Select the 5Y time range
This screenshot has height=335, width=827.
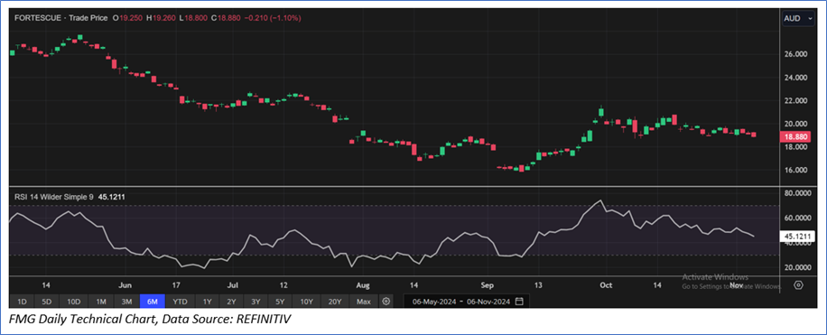[x=280, y=302]
